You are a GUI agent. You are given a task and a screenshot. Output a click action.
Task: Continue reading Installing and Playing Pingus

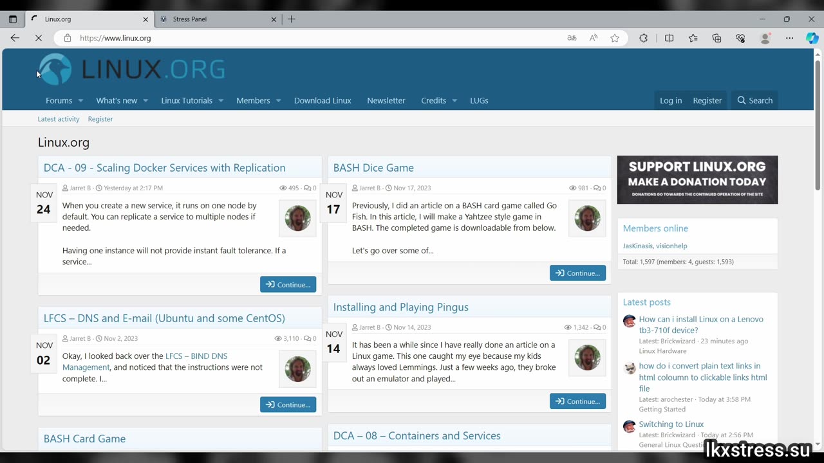coord(577,401)
